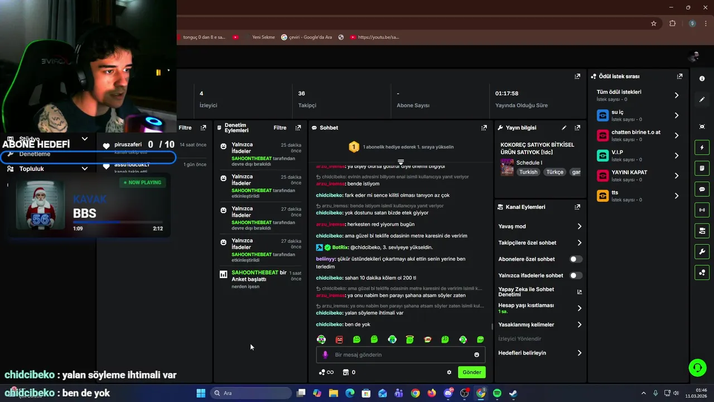The width and height of the screenshot is (714, 402).
Task: Open Filtre in the activity feed panel
Action: coord(185,128)
